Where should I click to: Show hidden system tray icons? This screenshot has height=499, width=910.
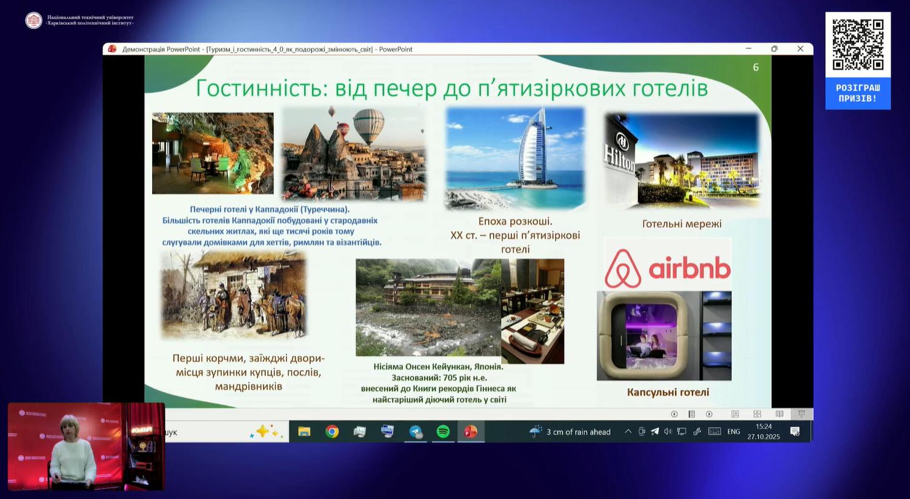pos(628,432)
